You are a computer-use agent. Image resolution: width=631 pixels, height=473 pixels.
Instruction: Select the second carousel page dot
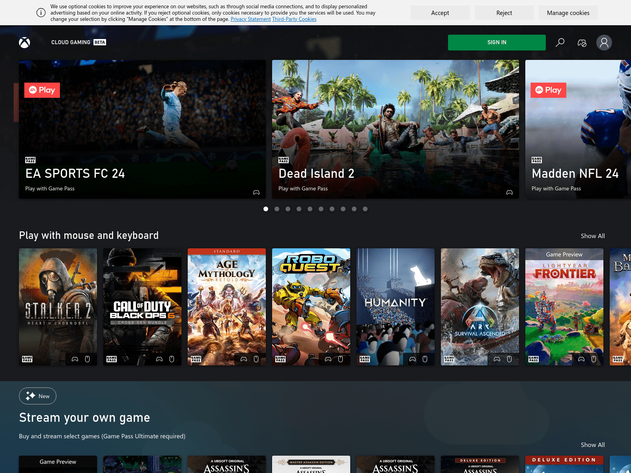click(277, 209)
